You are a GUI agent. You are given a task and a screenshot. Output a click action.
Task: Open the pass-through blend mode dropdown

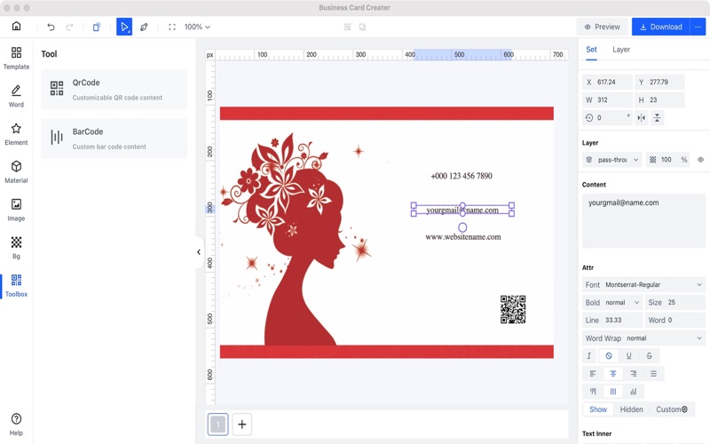point(612,160)
